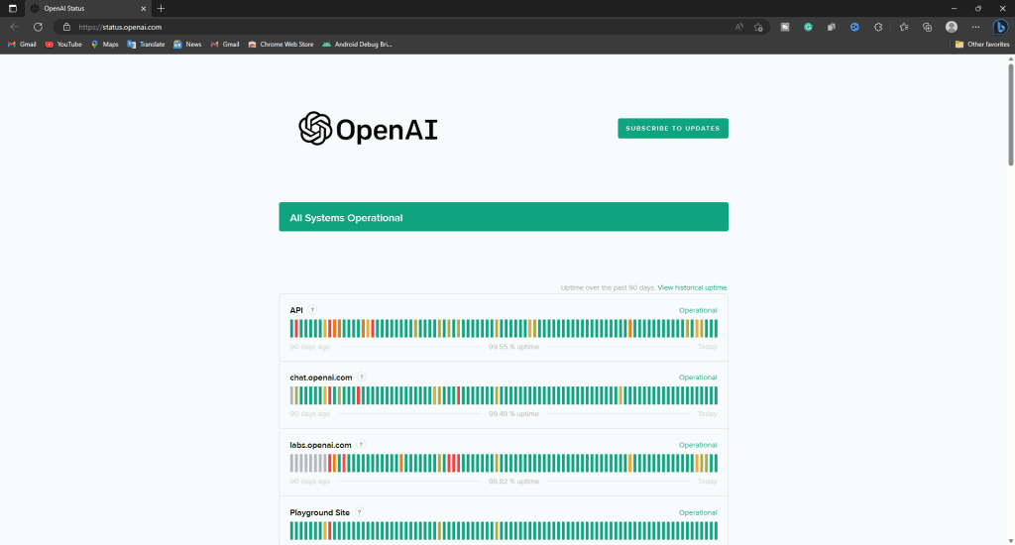Viewport: 1015px width, 545px height.
Task: Open the Other favorites folder
Action: 982,45
